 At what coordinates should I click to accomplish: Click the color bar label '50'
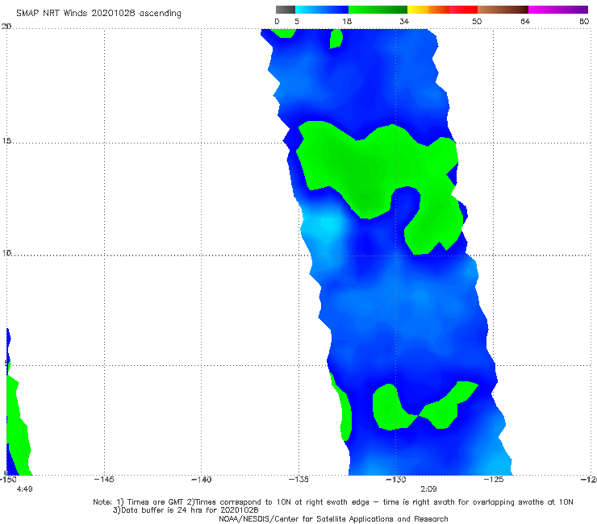[x=477, y=22]
